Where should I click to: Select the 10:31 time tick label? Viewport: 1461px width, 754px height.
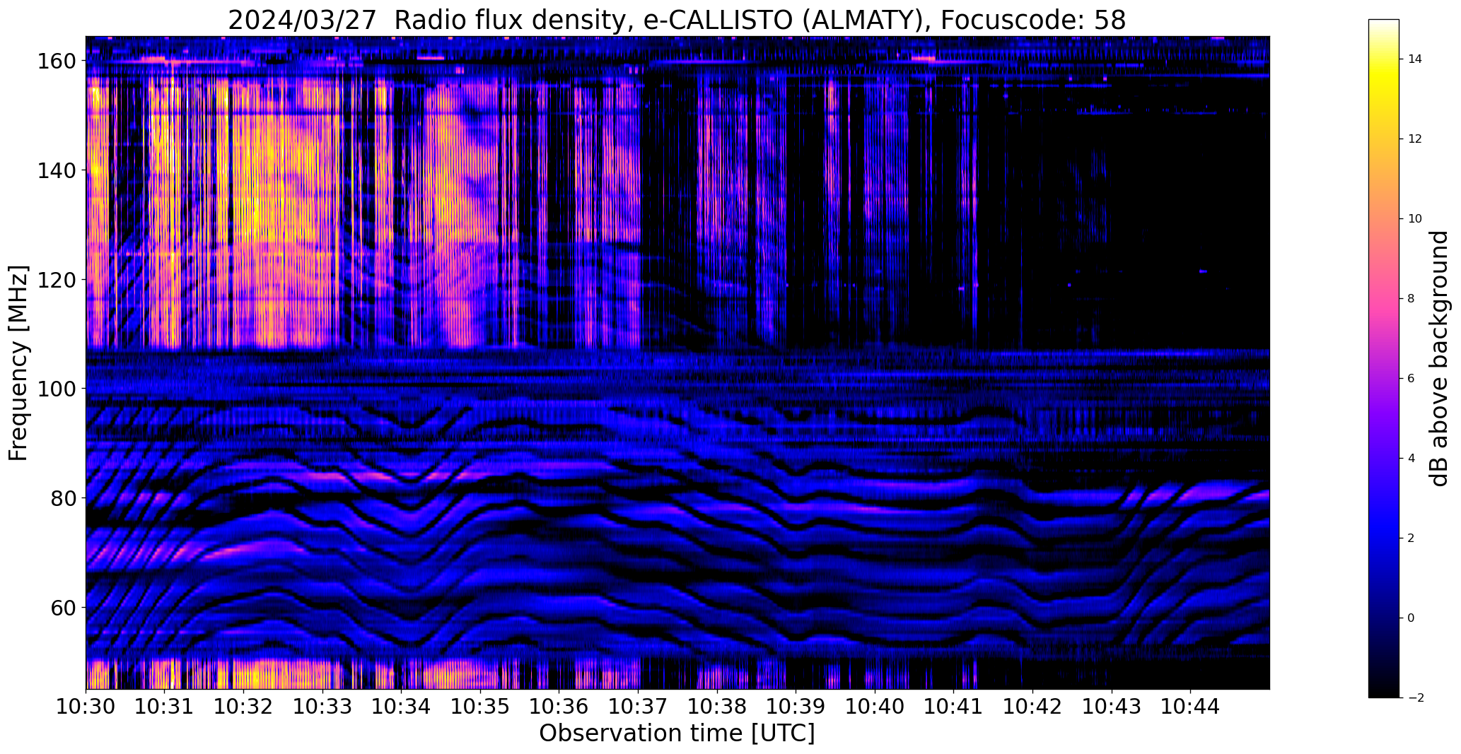tap(165, 707)
